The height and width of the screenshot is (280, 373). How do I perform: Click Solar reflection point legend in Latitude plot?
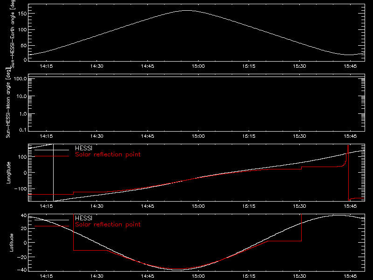[x=108, y=224]
